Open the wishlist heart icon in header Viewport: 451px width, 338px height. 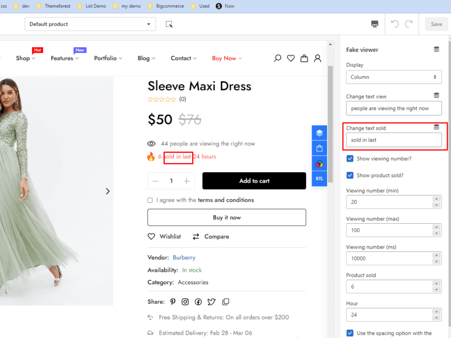(291, 58)
